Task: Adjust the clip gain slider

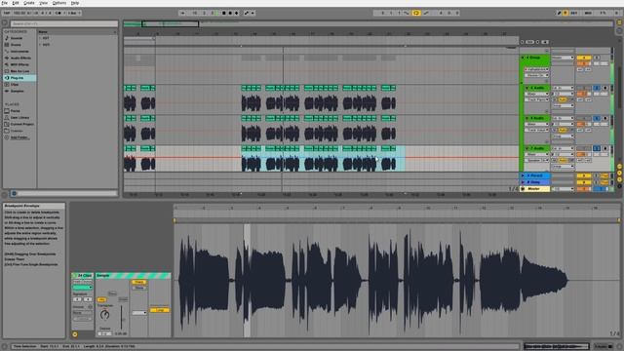Action: (122, 317)
